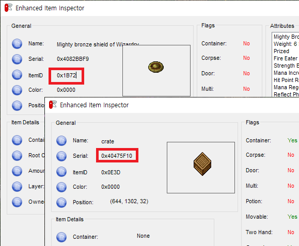Click copy icon beside Layer in back window
The height and width of the screenshot is (246, 299).
(x=17, y=187)
